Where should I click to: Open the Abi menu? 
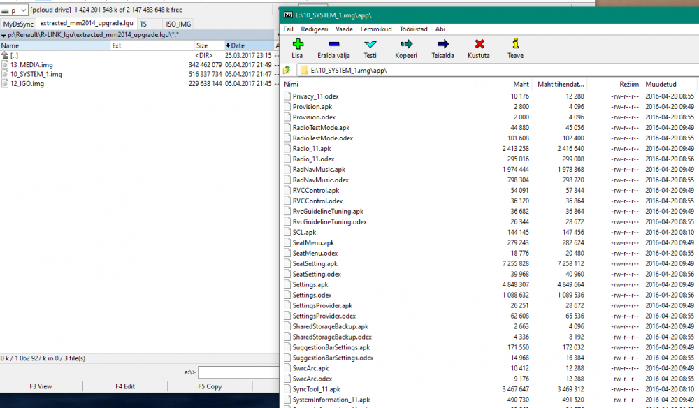(x=440, y=29)
